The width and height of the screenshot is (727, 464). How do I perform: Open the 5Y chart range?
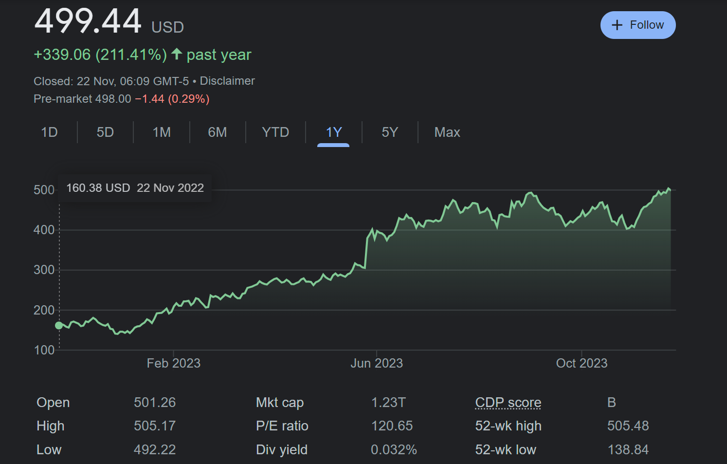(390, 132)
